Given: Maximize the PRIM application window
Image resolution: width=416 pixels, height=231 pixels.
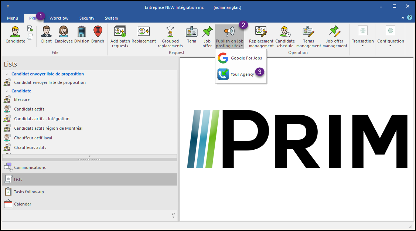Looking at the screenshot, I should [394, 6].
